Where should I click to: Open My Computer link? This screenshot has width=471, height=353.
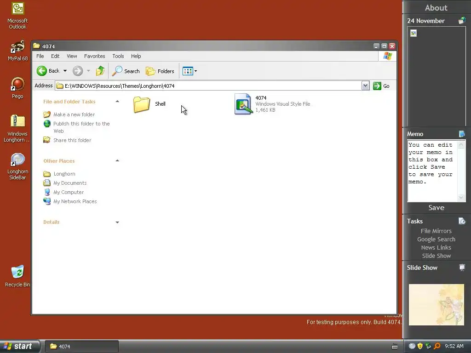[69, 192]
